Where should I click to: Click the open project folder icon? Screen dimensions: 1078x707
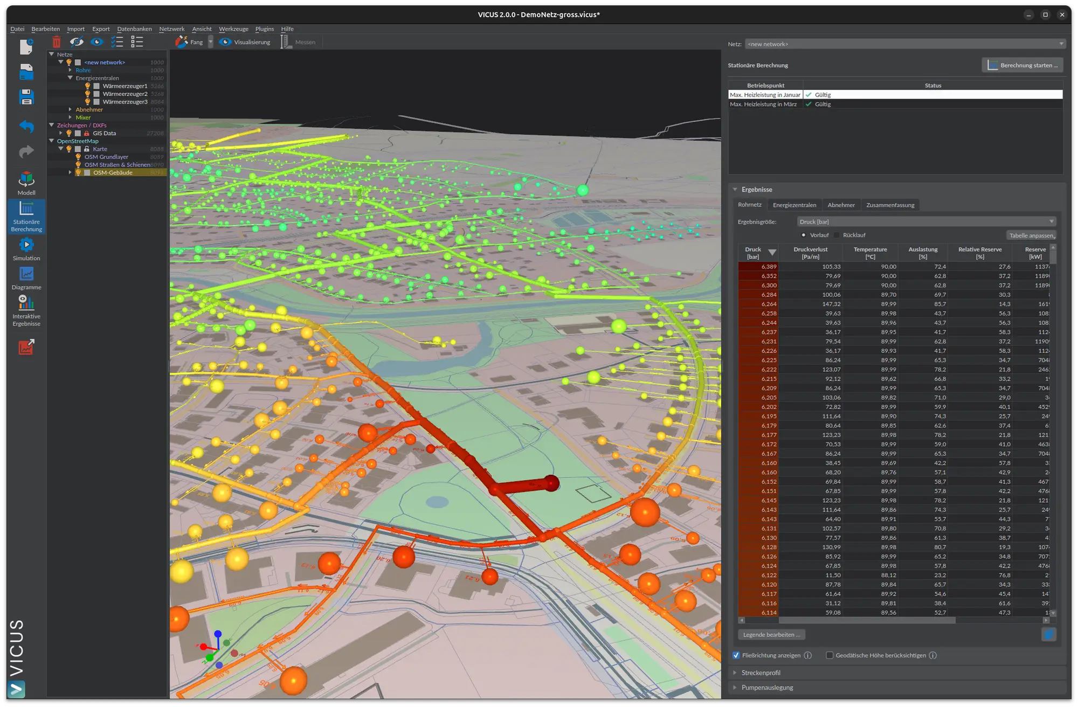[x=26, y=72]
